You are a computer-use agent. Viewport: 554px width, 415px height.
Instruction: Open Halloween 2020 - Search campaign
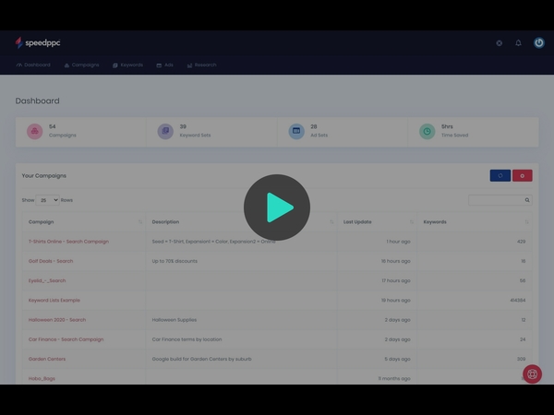[57, 320]
